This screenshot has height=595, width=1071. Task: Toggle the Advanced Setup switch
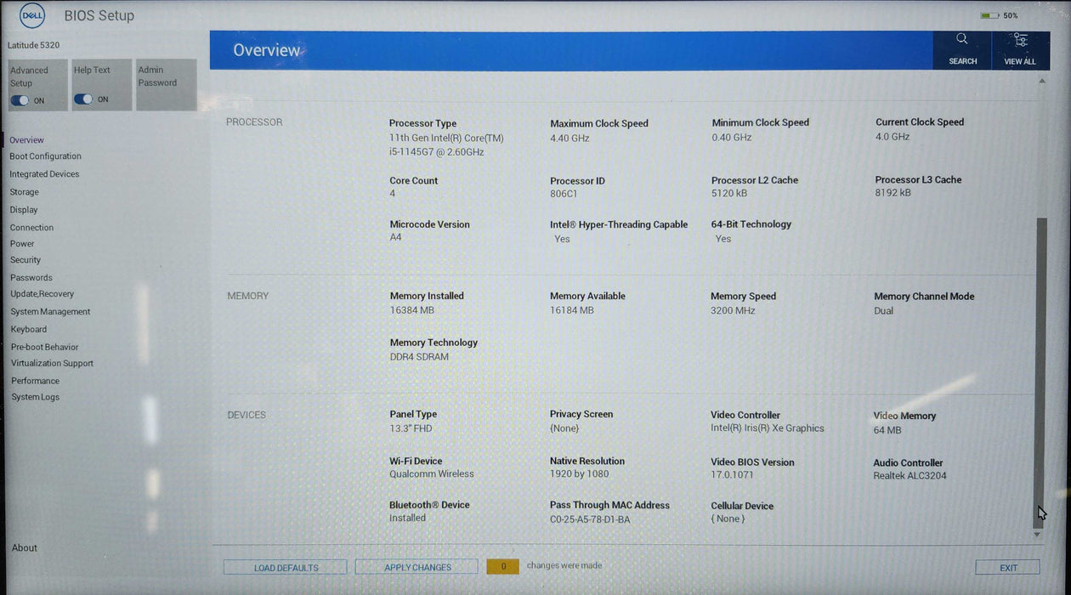point(20,100)
